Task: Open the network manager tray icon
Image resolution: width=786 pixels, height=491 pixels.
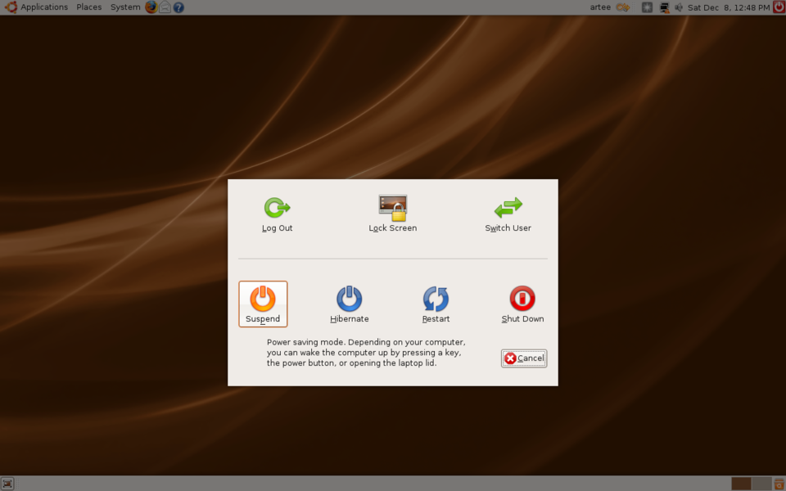Action: tap(664, 7)
